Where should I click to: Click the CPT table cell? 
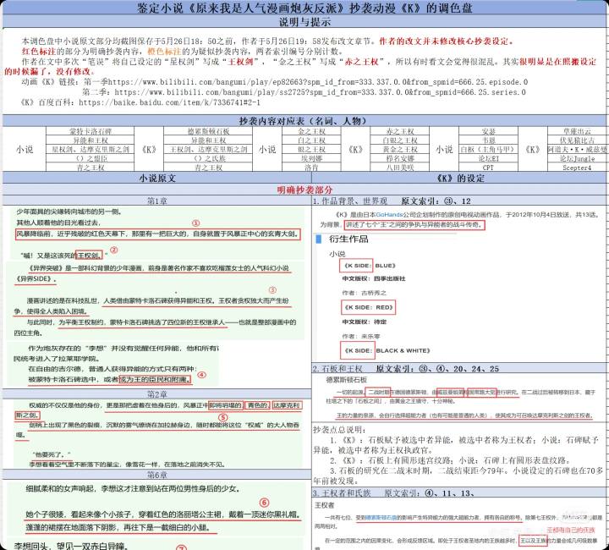pos(488,168)
